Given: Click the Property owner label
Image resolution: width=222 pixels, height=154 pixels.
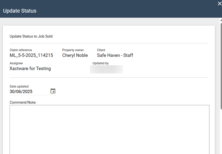Looking at the screenshot, I should point(73,50).
